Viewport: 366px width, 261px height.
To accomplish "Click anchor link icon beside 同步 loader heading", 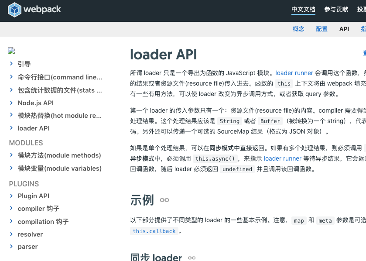I will (192, 258).
